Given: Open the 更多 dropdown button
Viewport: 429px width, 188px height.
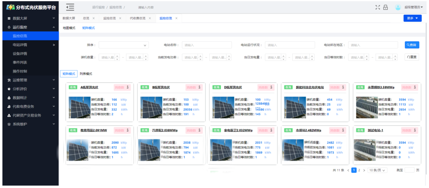Looking at the screenshot, I should 413,18.
